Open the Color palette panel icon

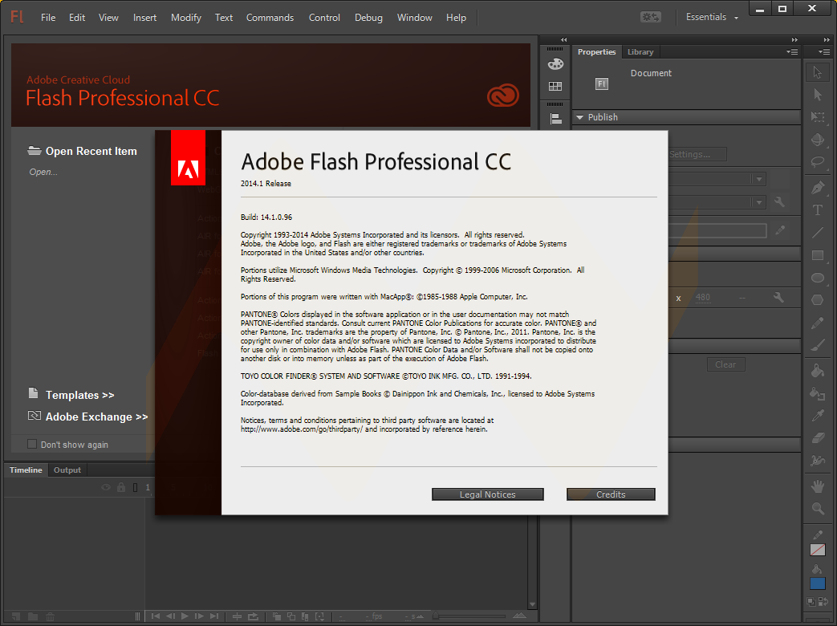click(555, 64)
